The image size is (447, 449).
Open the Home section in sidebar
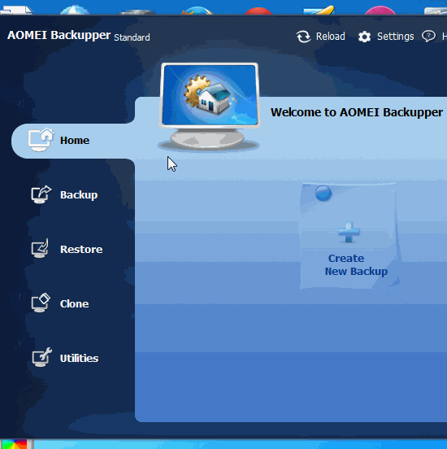click(73, 141)
